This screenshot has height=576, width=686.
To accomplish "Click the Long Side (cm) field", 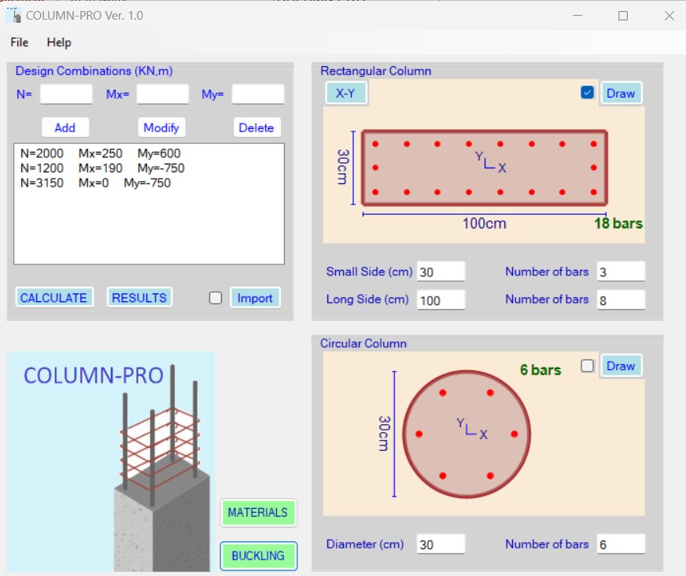I will click(441, 301).
